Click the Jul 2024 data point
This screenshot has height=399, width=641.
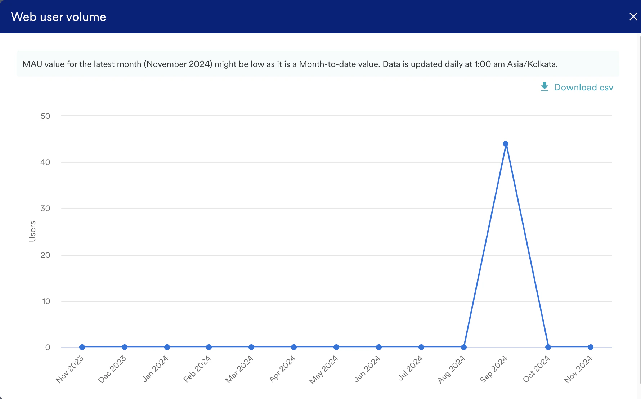pos(421,347)
